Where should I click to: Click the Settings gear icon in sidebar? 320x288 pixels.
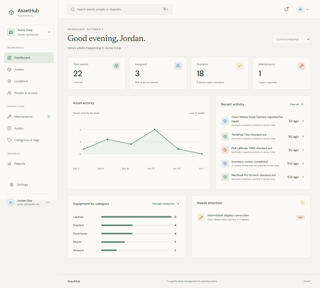(x=11, y=185)
